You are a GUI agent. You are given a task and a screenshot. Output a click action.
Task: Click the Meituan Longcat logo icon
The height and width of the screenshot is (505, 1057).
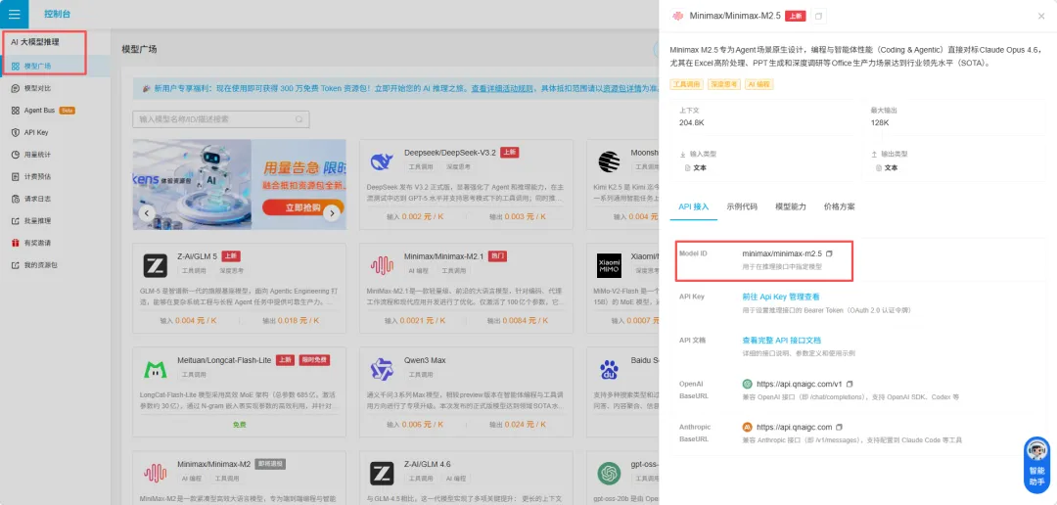(155, 370)
